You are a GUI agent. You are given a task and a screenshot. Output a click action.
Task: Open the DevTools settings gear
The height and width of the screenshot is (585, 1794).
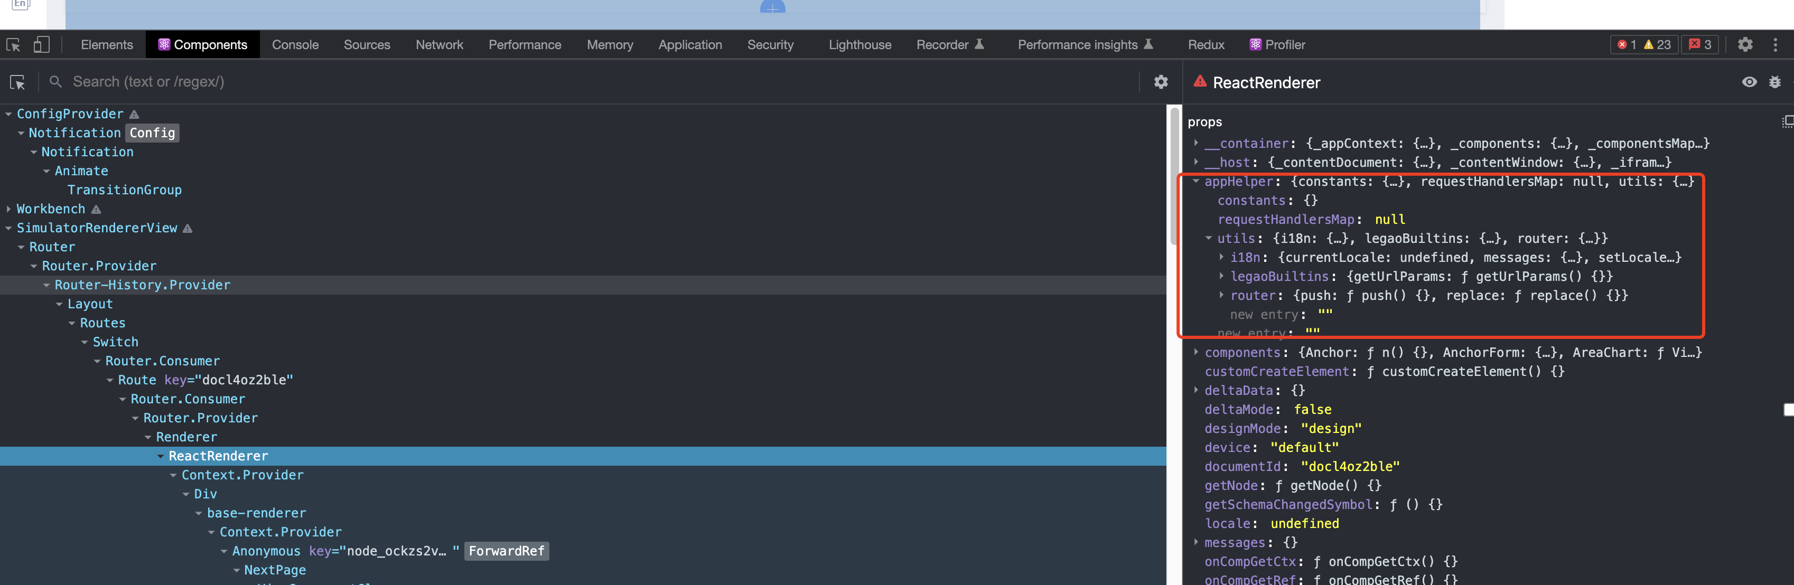point(1744,44)
